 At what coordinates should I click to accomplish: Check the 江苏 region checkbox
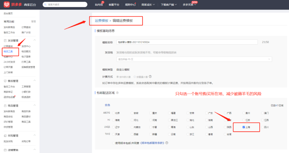pyautogui.click(x=244, y=120)
